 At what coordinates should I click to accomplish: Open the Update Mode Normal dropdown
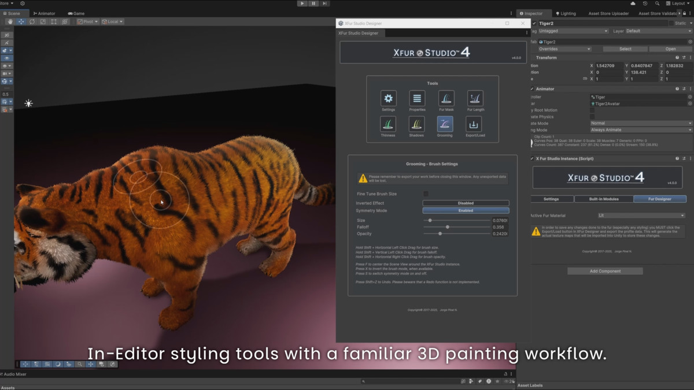[641, 124]
